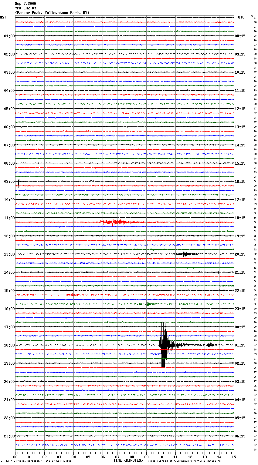Select the station code "YPK EHZ WY"
The width and height of the screenshot is (258, 465).
pos(25,8)
